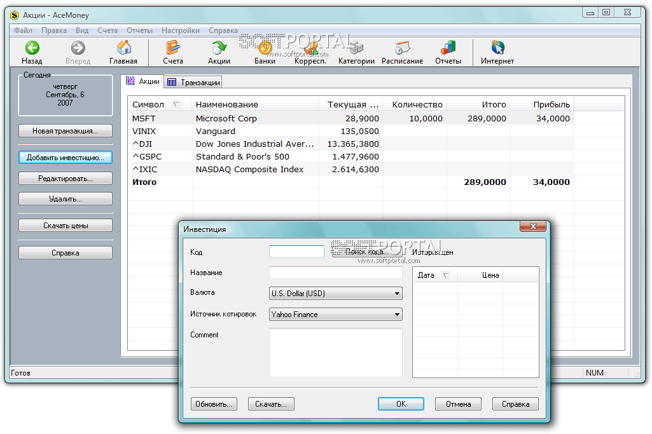Select the ^DJI symbol row
Screen dimensions: 652x434
142,144
